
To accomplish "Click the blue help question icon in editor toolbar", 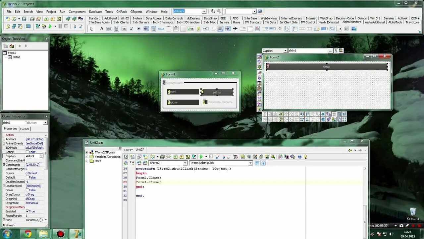I will 300,157.
